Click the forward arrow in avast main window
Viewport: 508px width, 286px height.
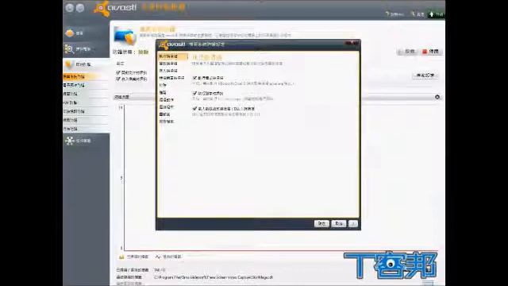coord(80,8)
